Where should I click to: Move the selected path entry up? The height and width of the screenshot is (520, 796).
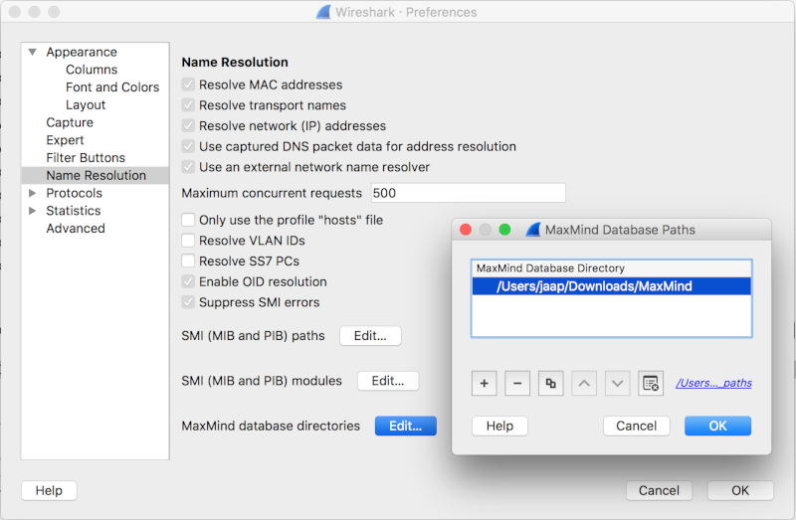click(x=584, y=383)
